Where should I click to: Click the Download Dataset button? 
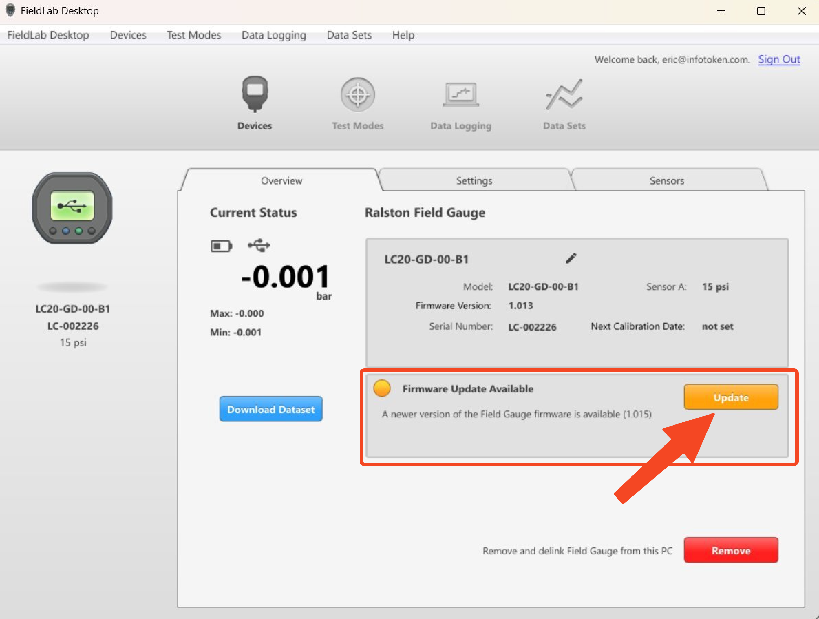271,409
